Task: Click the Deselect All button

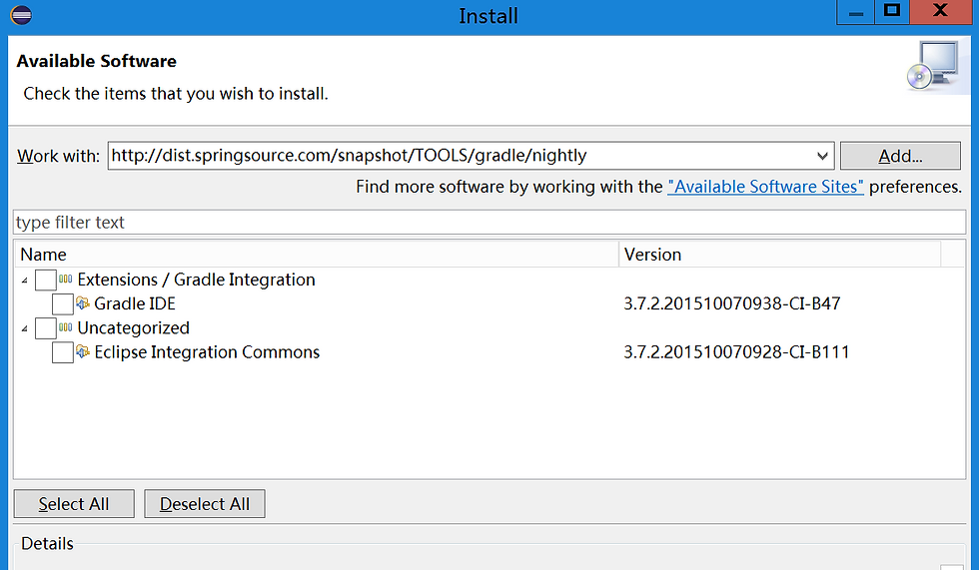Action: [205, 503]
